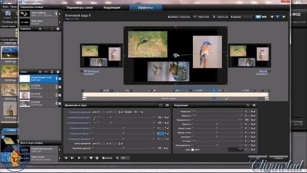Toggle the Цвет colorize checkbox
307x173 pixels.
click(192, 149)
